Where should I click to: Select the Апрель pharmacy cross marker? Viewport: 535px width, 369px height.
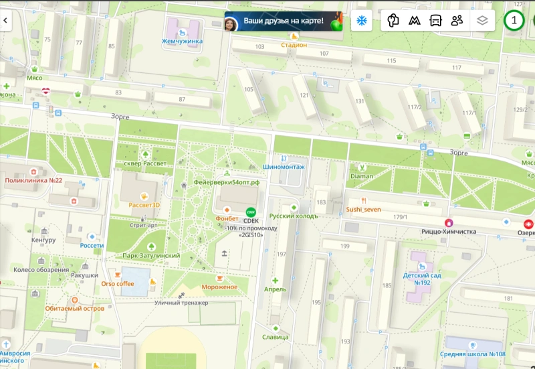point(275,281)
